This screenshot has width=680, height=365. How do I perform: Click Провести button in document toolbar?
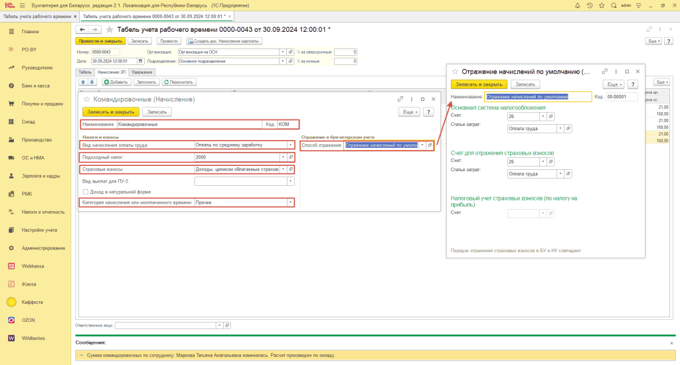pyautogui.click(x=169, y=41)
